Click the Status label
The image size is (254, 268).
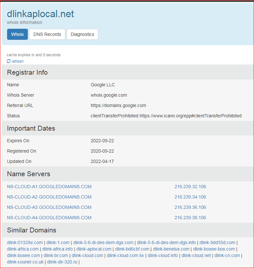click(x=13, y=116)
